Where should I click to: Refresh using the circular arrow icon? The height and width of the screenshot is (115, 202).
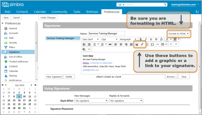[x=197, y=12]
